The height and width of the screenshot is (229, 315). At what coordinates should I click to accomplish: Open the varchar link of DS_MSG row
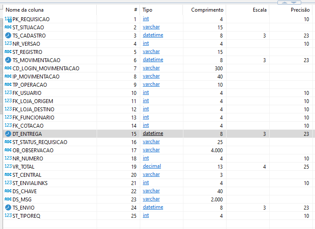[x=151, y=199]
